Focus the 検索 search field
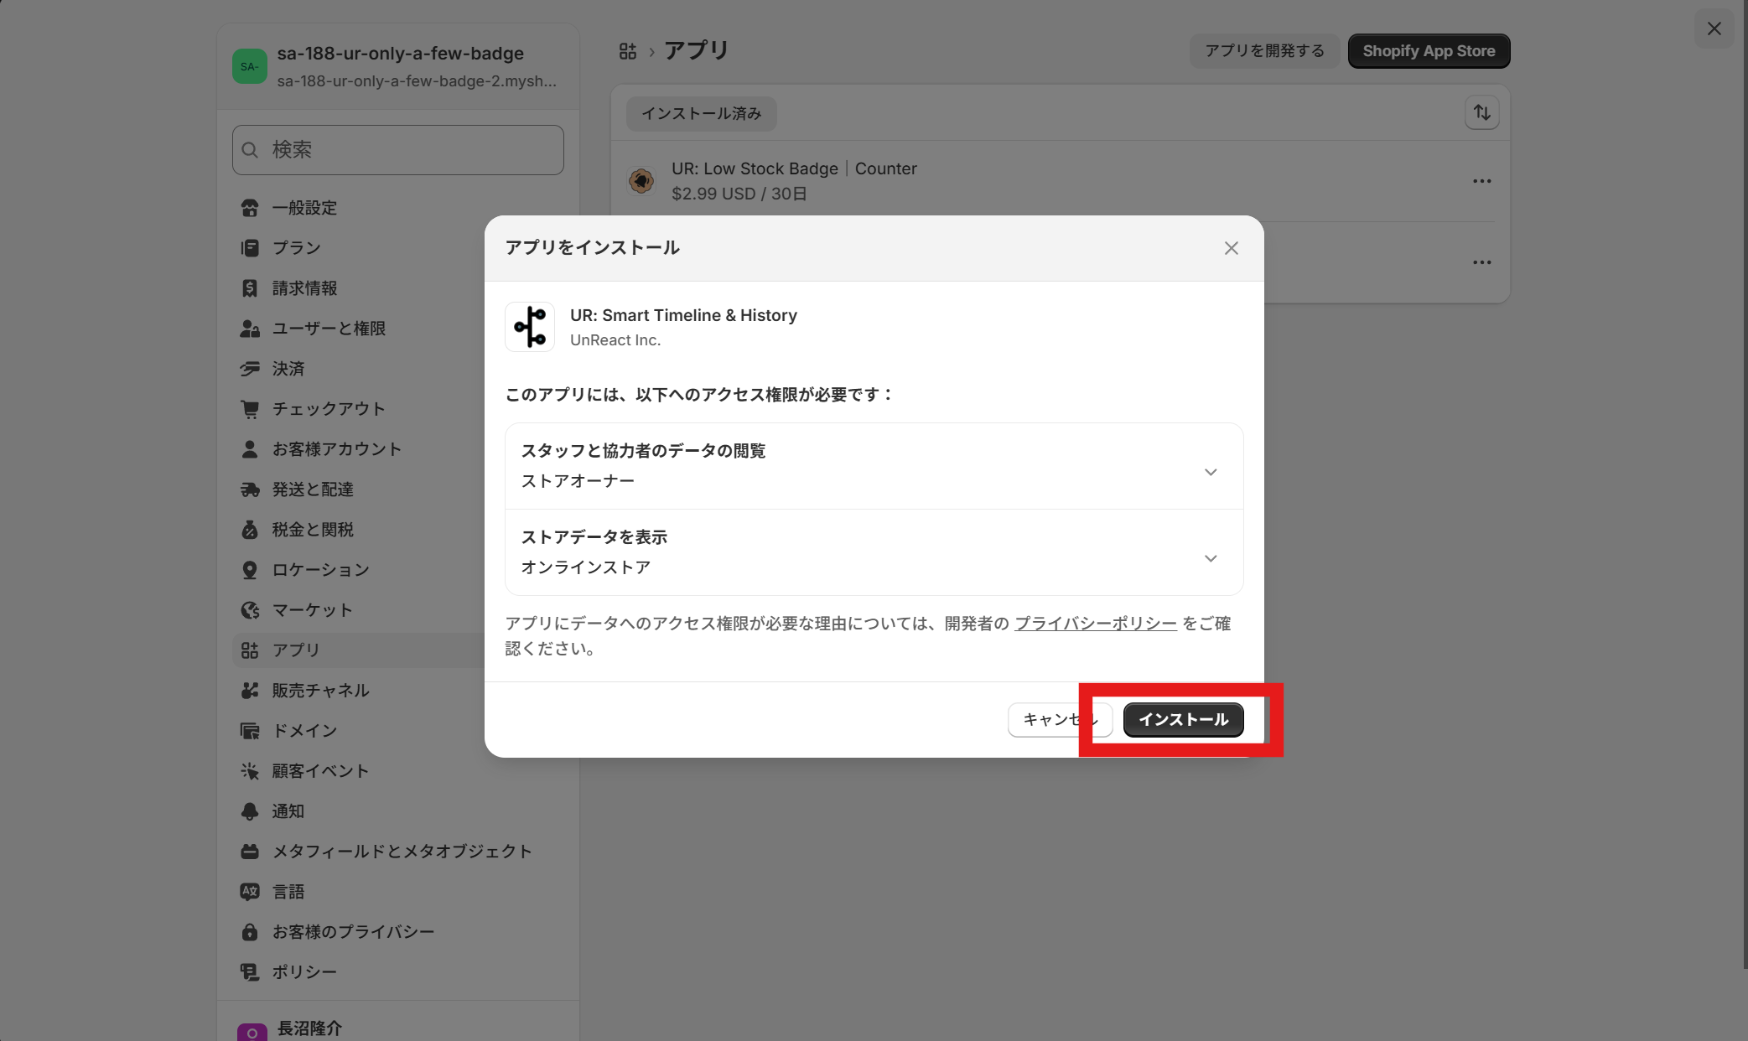The image size is (1748, 1041). (397, 150)
